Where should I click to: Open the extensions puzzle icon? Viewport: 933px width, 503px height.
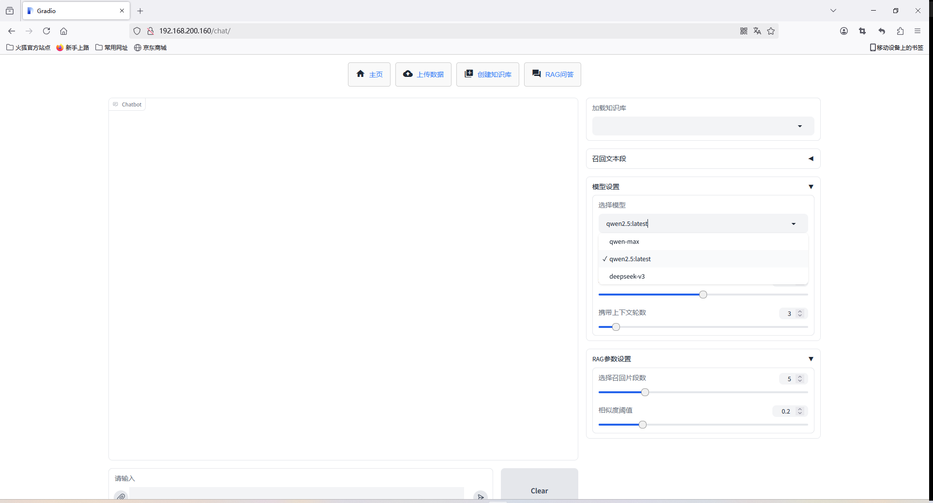(x=900, y=31)
